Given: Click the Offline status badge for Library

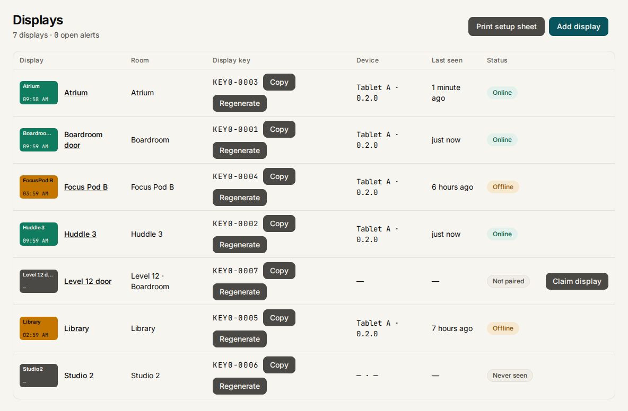Looking at the screenshot, I should click(x=503, y=328).
